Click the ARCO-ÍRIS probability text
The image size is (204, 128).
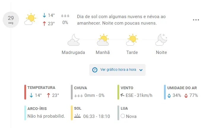click(46, 116)
